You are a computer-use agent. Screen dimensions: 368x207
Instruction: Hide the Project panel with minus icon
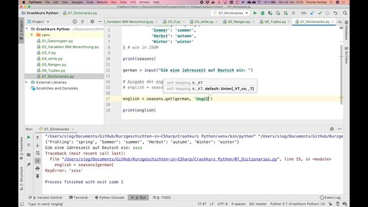[x=100, y=22]
